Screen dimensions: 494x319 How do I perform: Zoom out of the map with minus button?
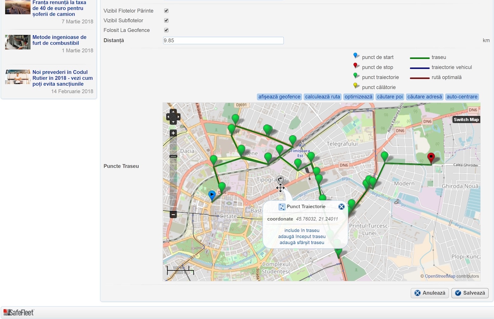point(173,214)
